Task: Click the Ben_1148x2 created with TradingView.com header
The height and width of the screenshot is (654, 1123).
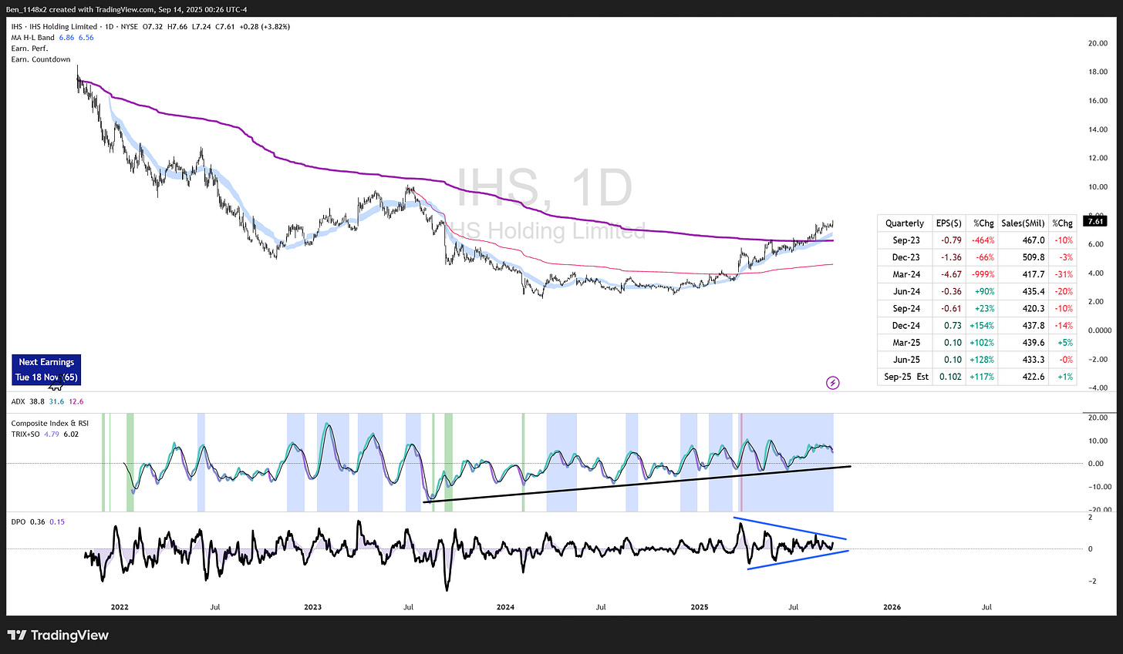Action: point(127,10)
